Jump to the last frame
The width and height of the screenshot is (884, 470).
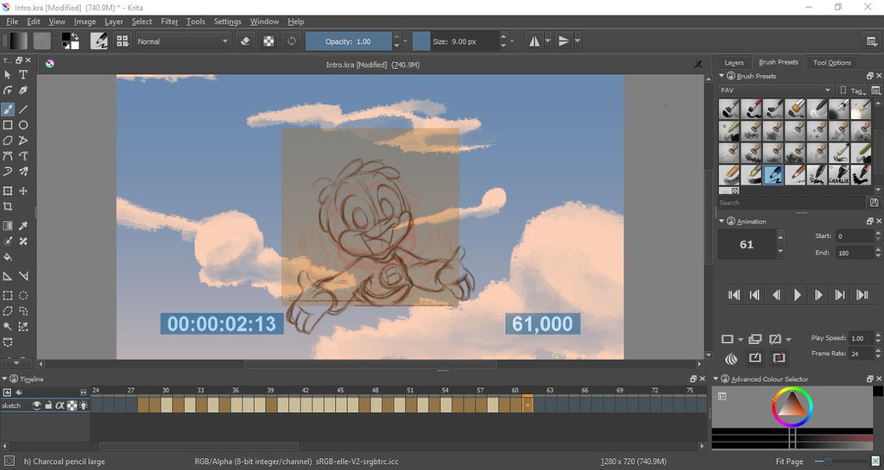point(862,294)
